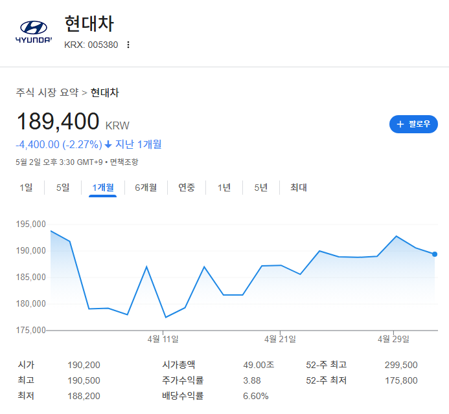Show the 최대 chart range
The image size is (449, 414).
click(x=299, y=188)
